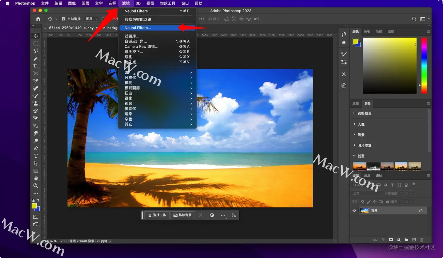Viewport: 443px width, 258px height.
Task: Toggle lock all padlock in lock row
Action: [x=387, y=202]
